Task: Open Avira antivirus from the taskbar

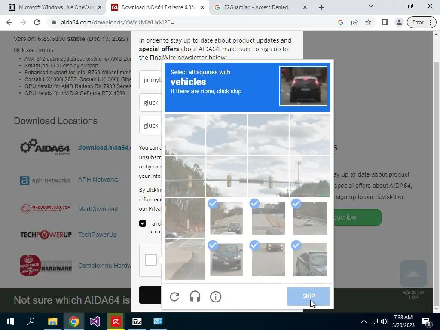Action: click(x=116, y=321)
